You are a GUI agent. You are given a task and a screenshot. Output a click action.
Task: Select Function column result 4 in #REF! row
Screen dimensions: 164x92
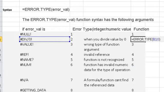133,54
